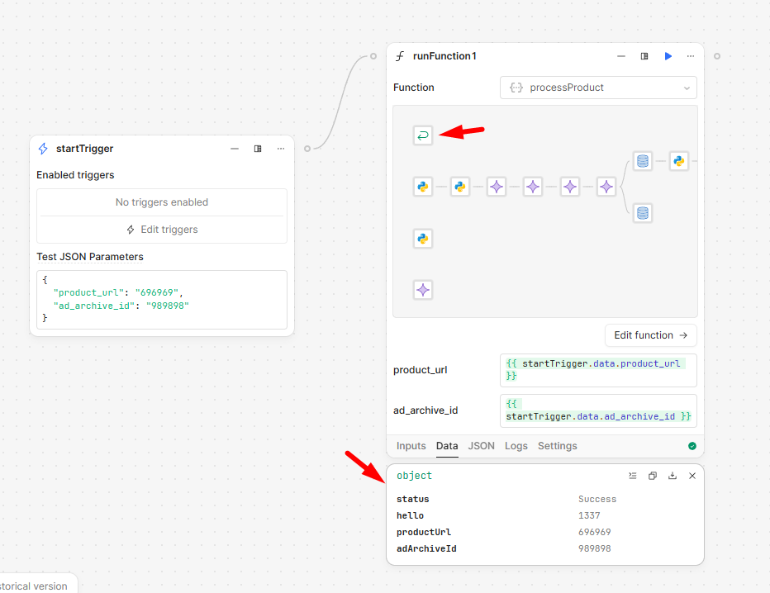This screenshot has height=593, width=770.
Task: Click the adArchiveId row value '989898'
Action: point(595,548)
